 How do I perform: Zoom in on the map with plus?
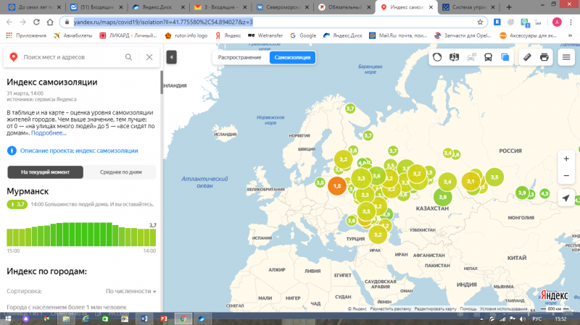pyautogui.click(x=566, y=159)
